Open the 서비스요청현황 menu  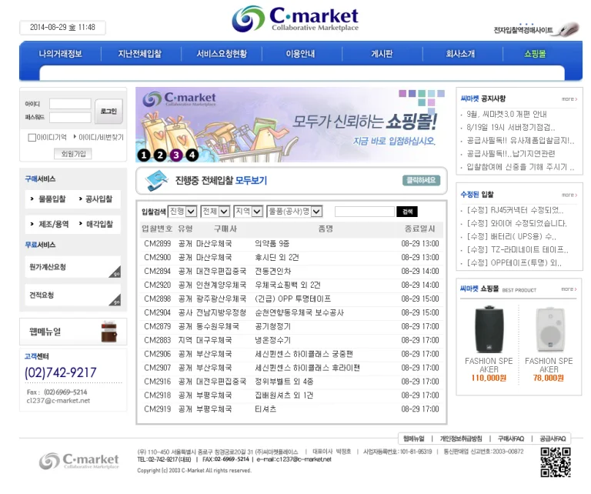point(222,54)
